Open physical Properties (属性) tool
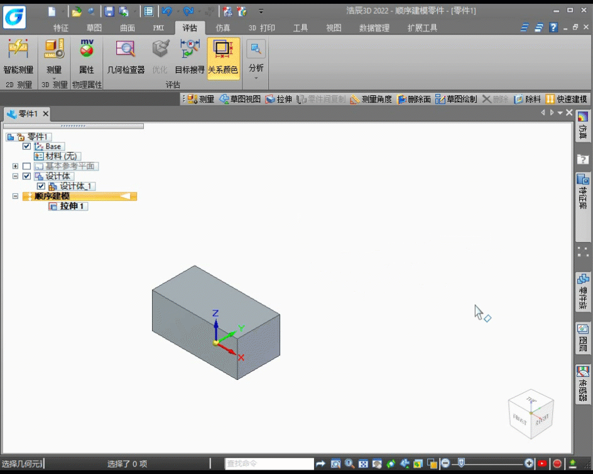This screenshot has height=474, width=593. pos(87,56)
